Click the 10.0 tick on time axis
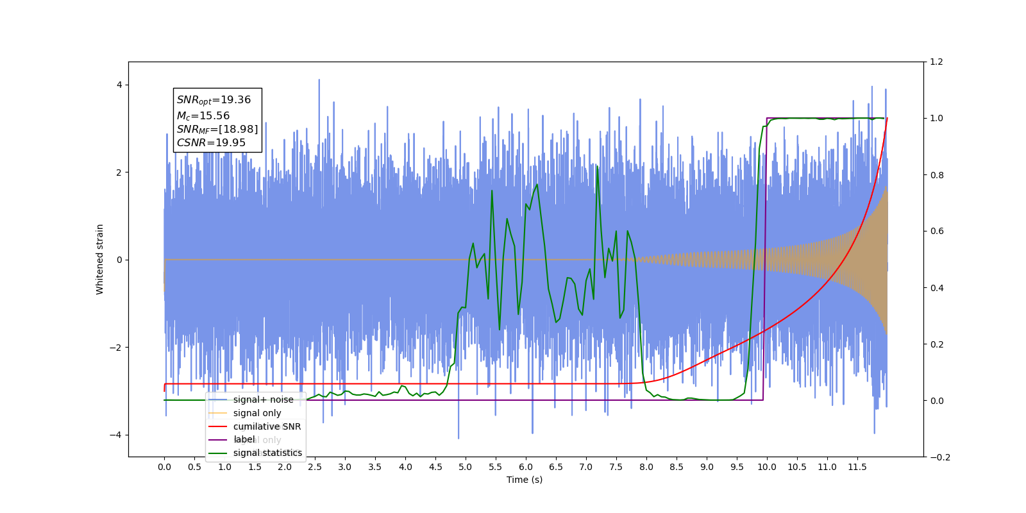 point(767,467)
